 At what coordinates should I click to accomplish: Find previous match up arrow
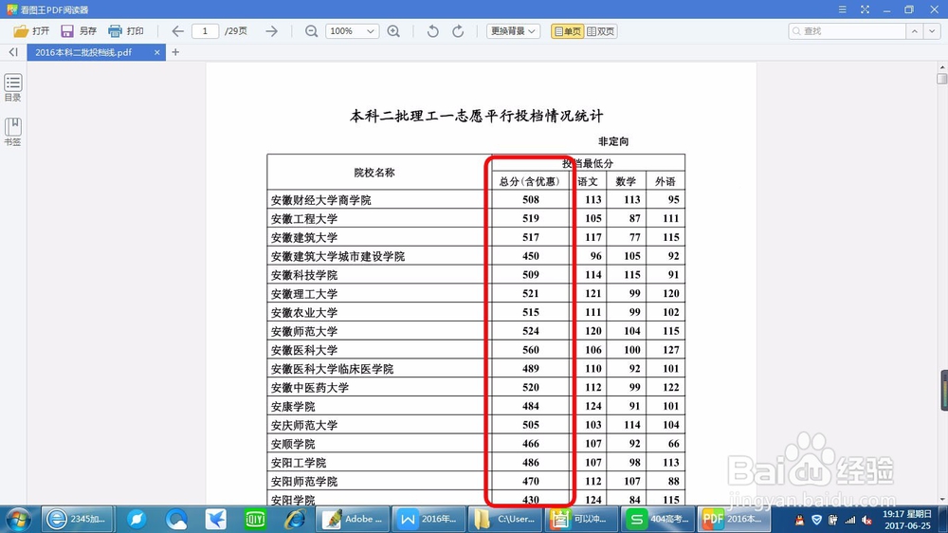tap(915, 31)
